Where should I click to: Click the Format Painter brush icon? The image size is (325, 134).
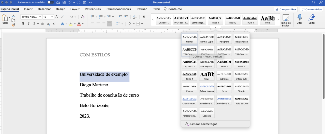pyautogui.click(x=13, y=25)
